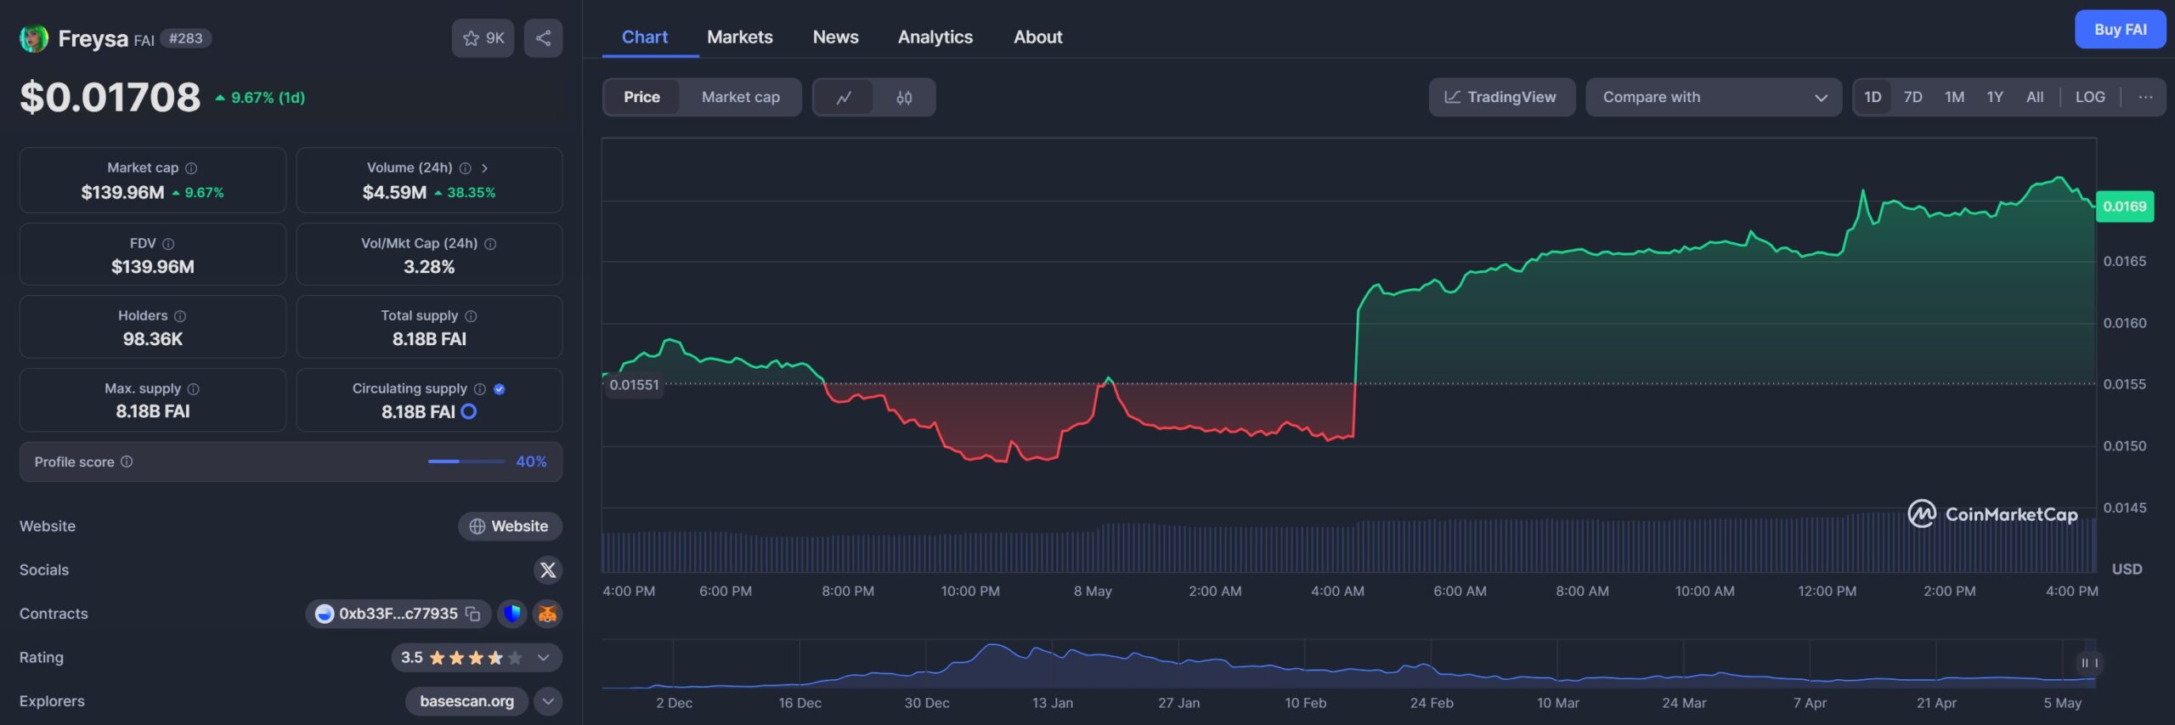This screenshot has height=725, width=2175.
Task: Click Vol/Mkt Cap (24h) info icon
Action: (490, 244)
